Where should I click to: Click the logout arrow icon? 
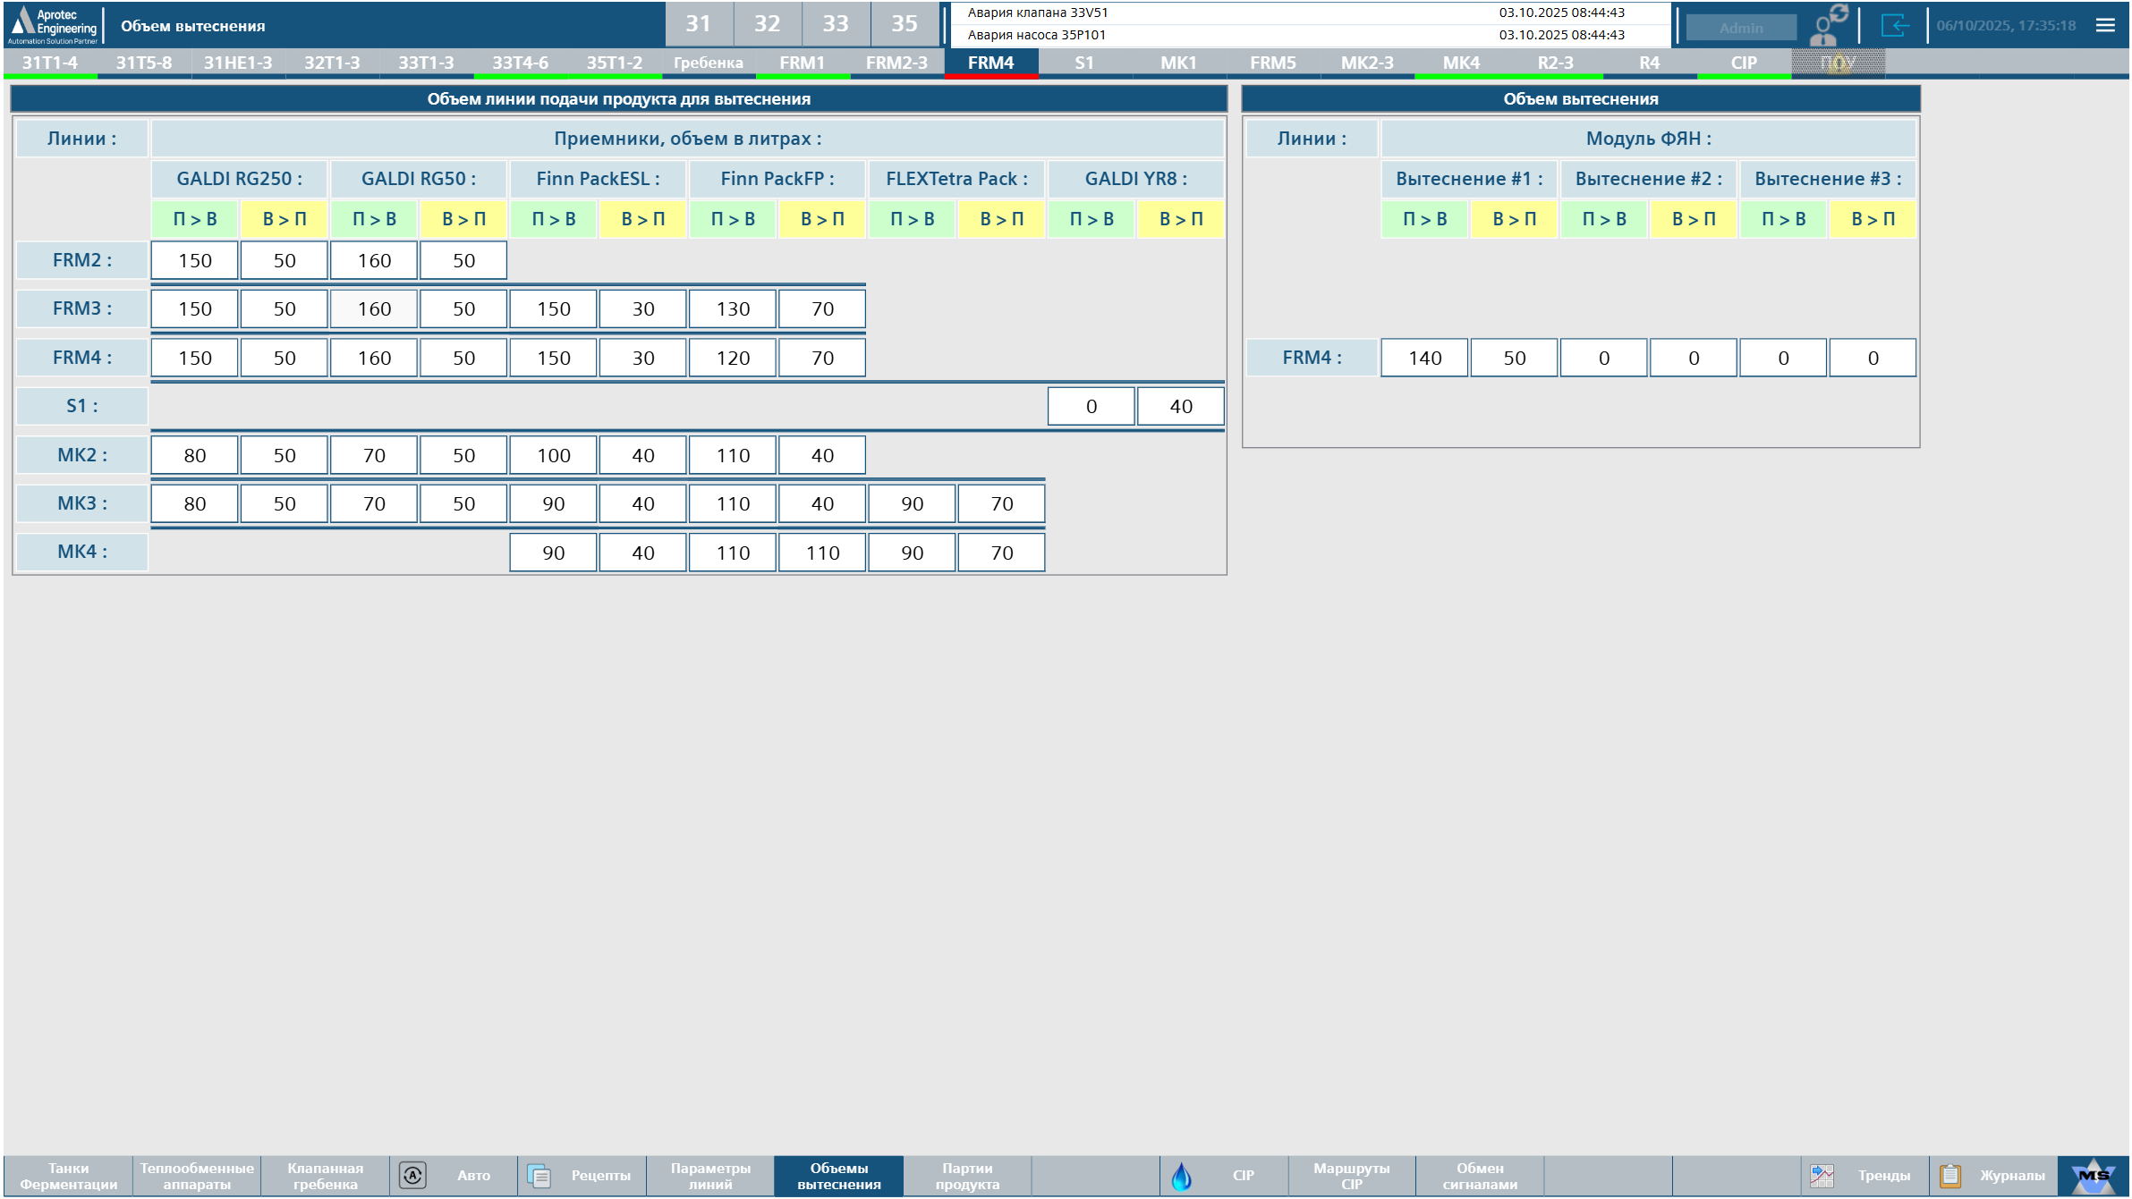(1895, 25)
